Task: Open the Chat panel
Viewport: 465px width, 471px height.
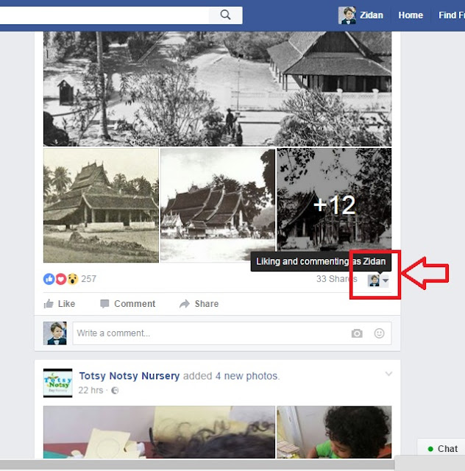Action: [442, 449]
